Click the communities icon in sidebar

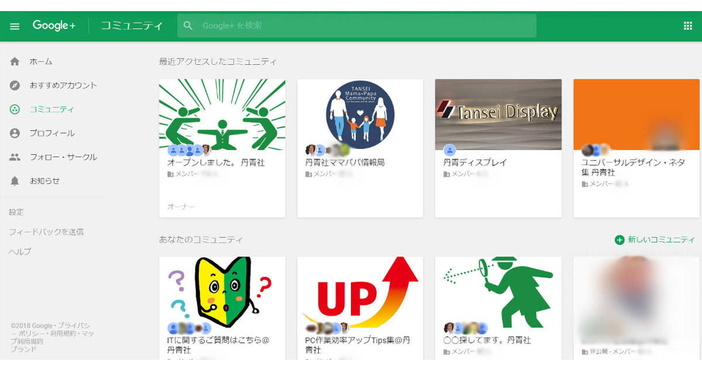point(15,109)
